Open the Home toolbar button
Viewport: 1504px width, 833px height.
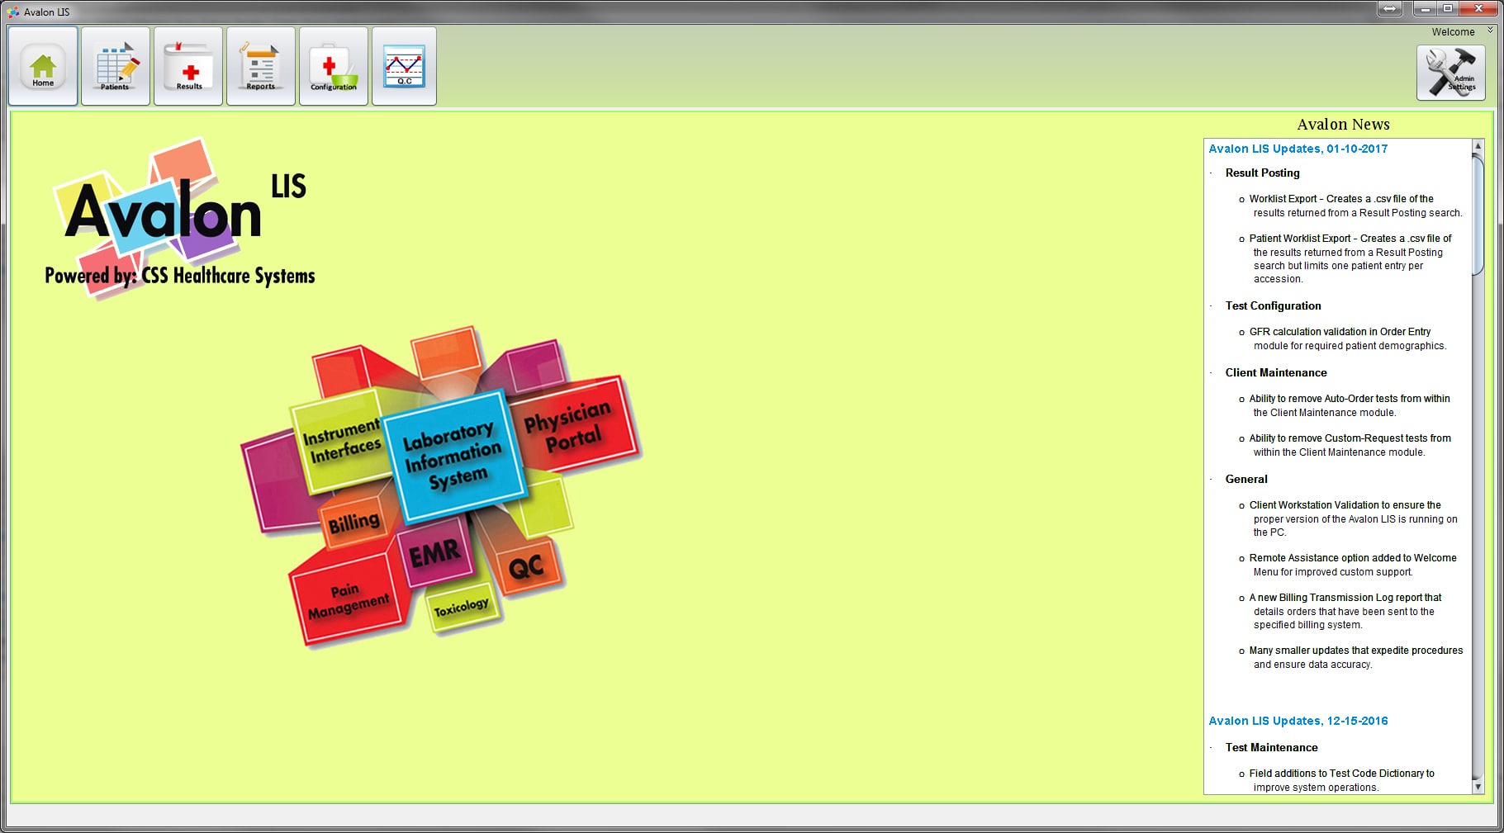coord(43,66)
